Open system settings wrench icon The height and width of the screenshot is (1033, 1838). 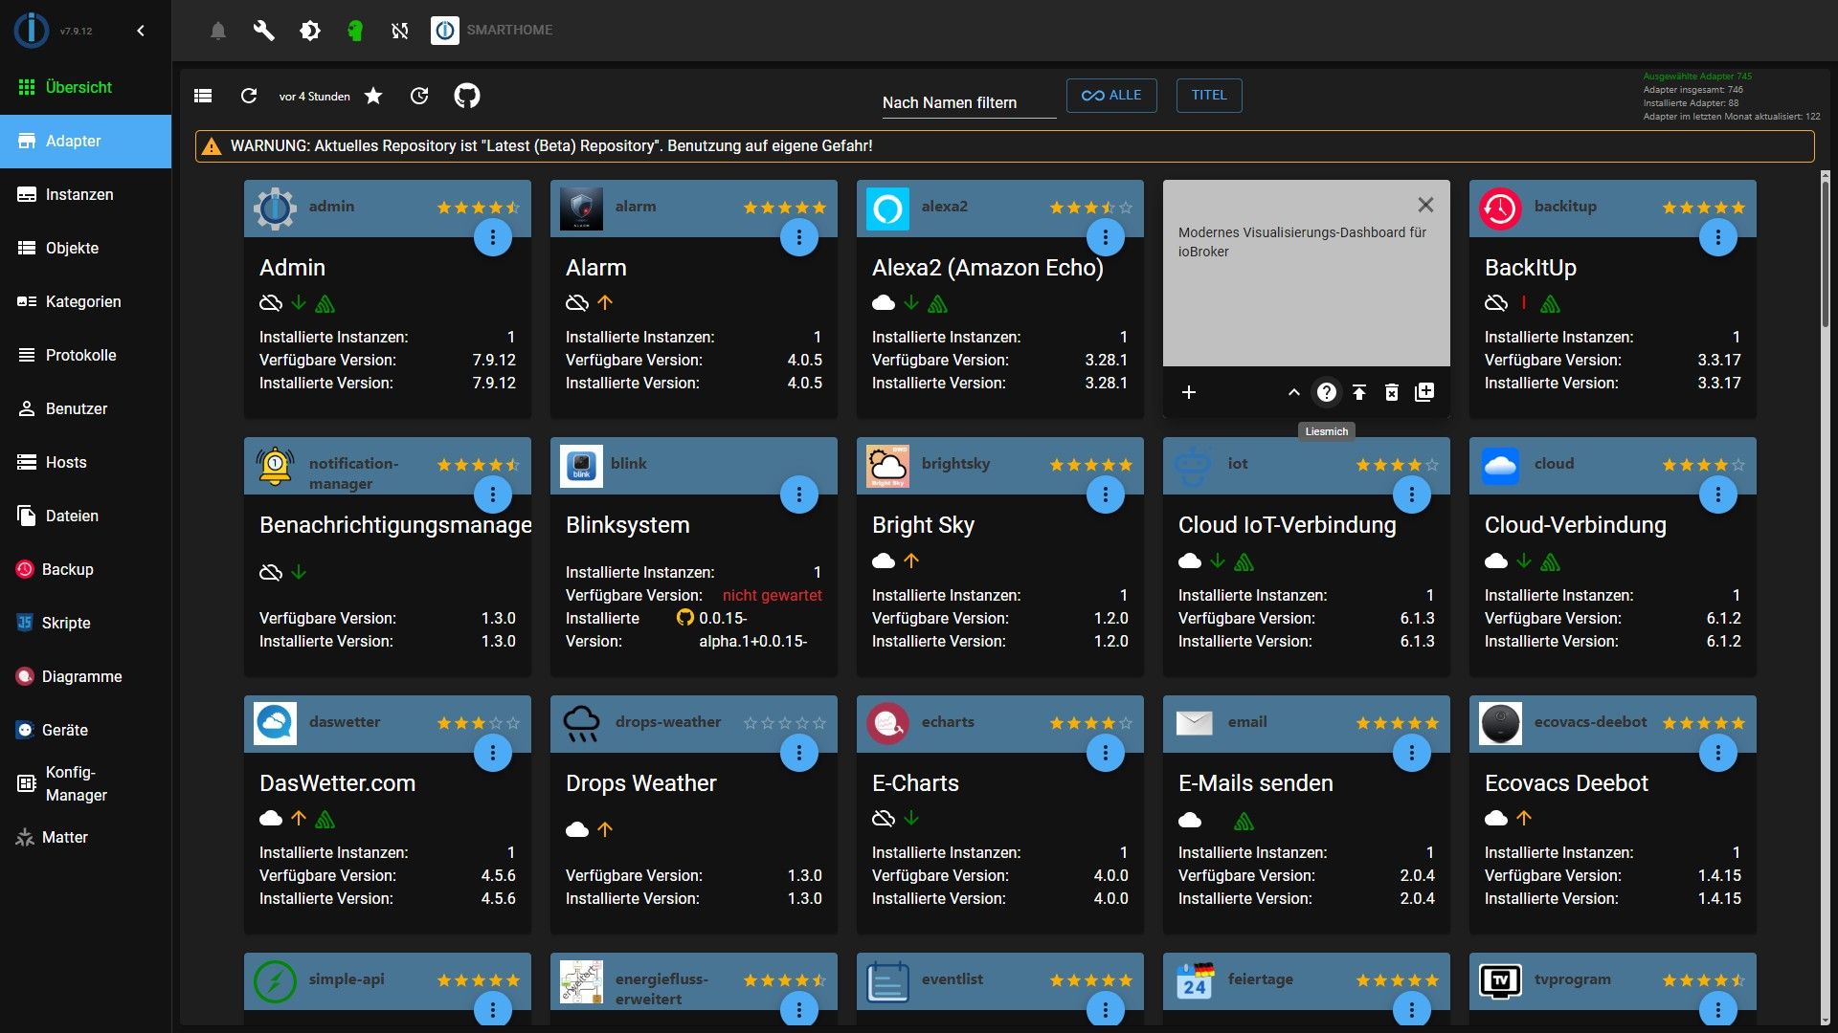pyautogui.click(x=263, y=31)
